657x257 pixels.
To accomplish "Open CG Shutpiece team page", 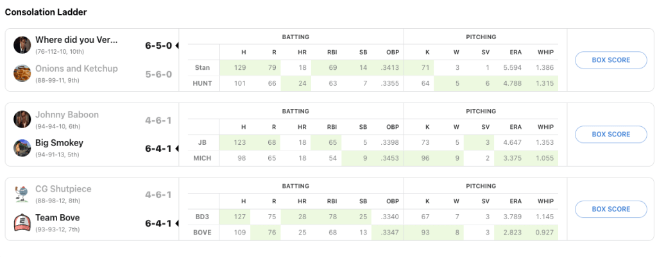I will (63, 189).
